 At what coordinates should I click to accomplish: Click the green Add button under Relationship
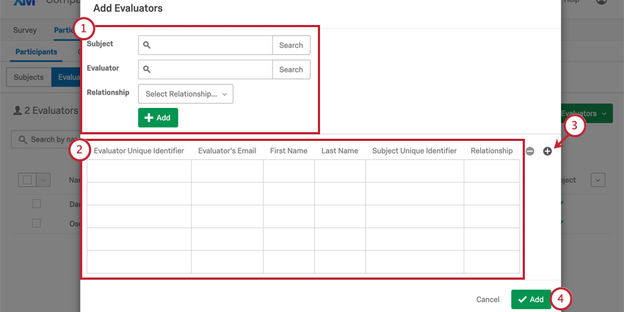click(x=158, y=117)
